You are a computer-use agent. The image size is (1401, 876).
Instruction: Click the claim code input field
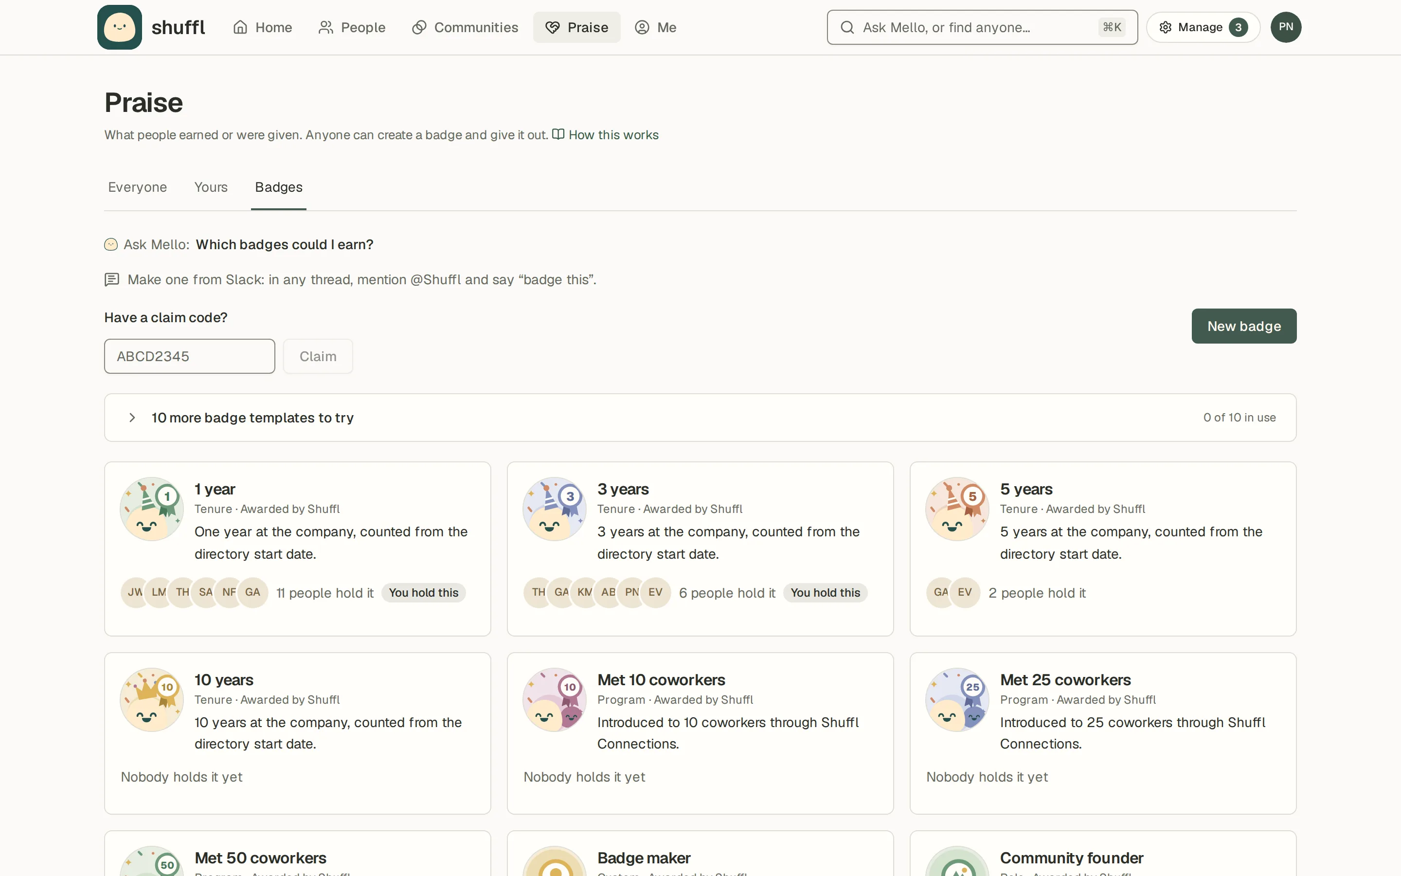(189, 356)
